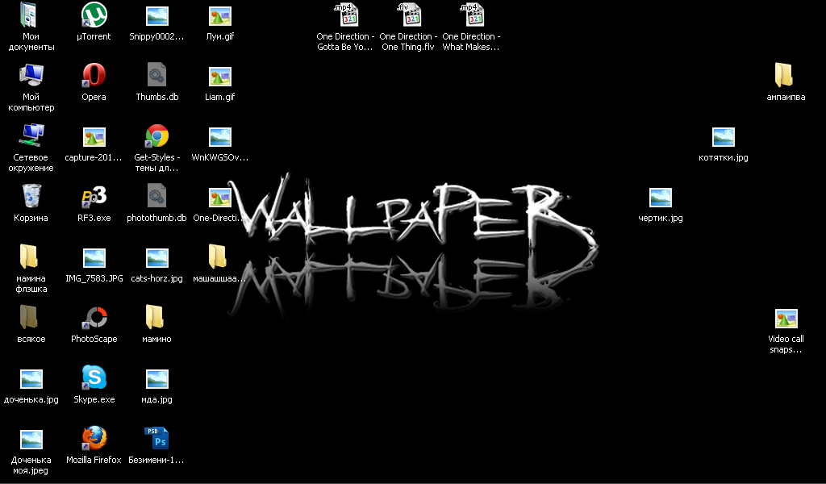Select the доченька.jpg image

point(31,380)
